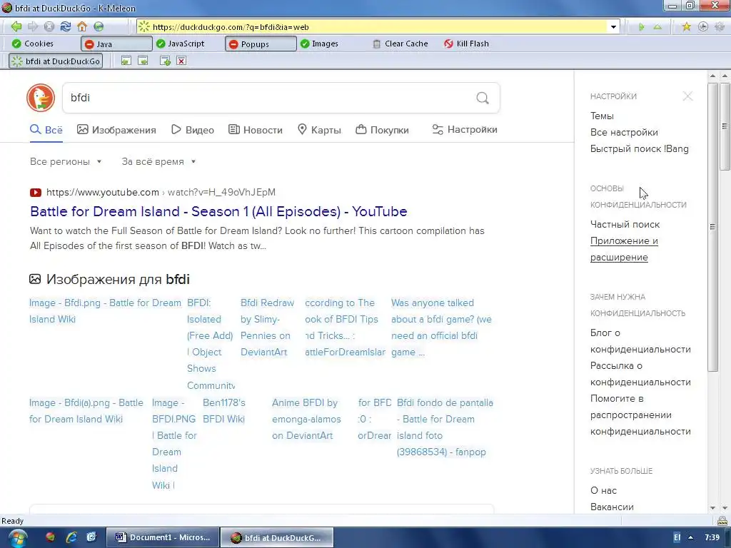Open 'Battle for Dream Island - Season 1' result
731x548 pixels.
pyautogui.click(x=218, y=211)
